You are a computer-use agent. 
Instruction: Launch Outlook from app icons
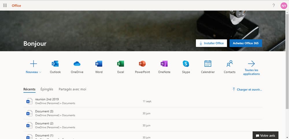55,64
